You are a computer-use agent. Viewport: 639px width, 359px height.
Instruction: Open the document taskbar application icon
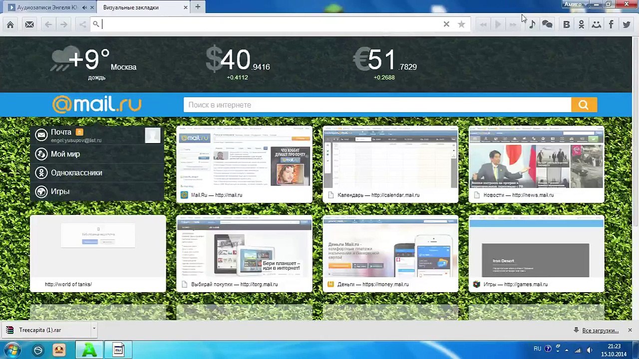[x=118, y=350]
